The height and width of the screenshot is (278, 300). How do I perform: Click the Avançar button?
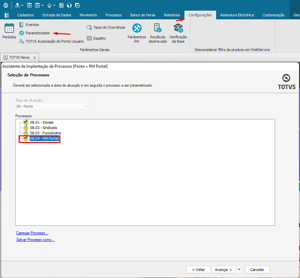(223, 270)
